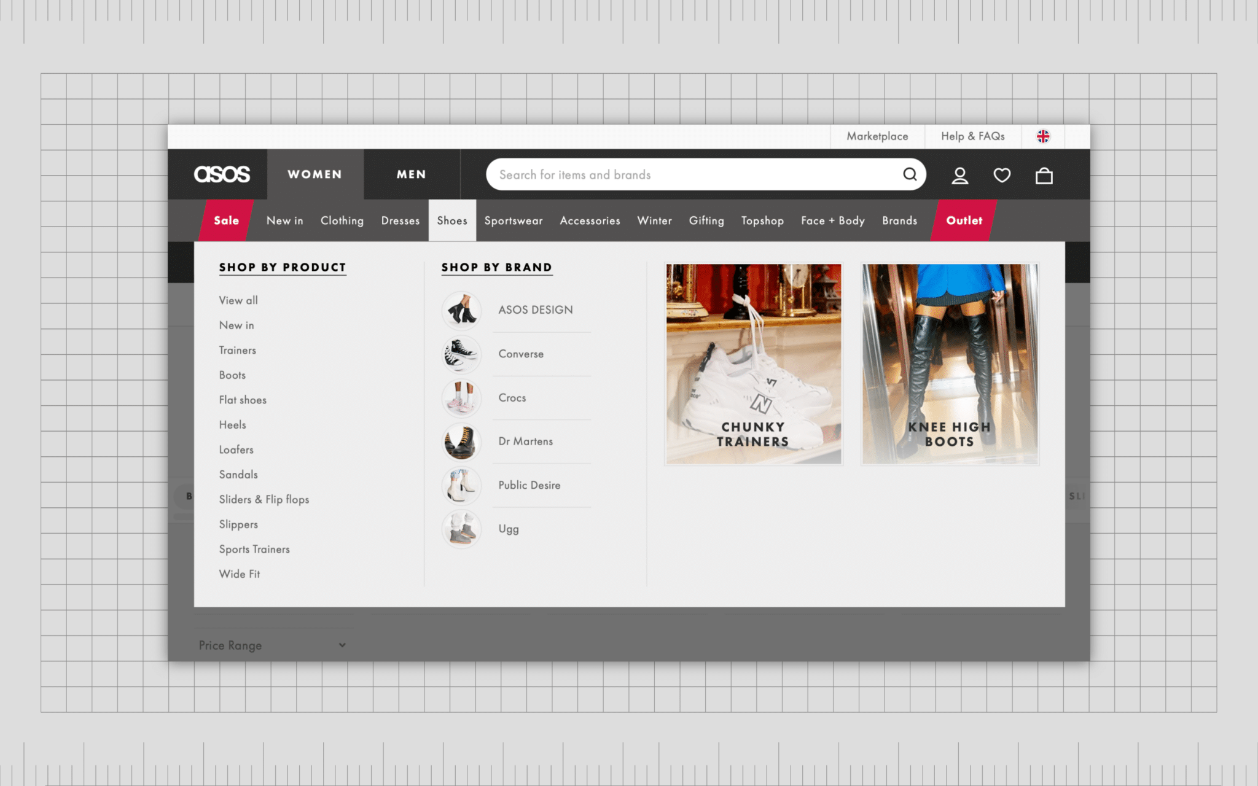Viewport: 1258px width, 786px height.
Task: Click the Converse sneakers thumbnail
Action: pos(461,354)
